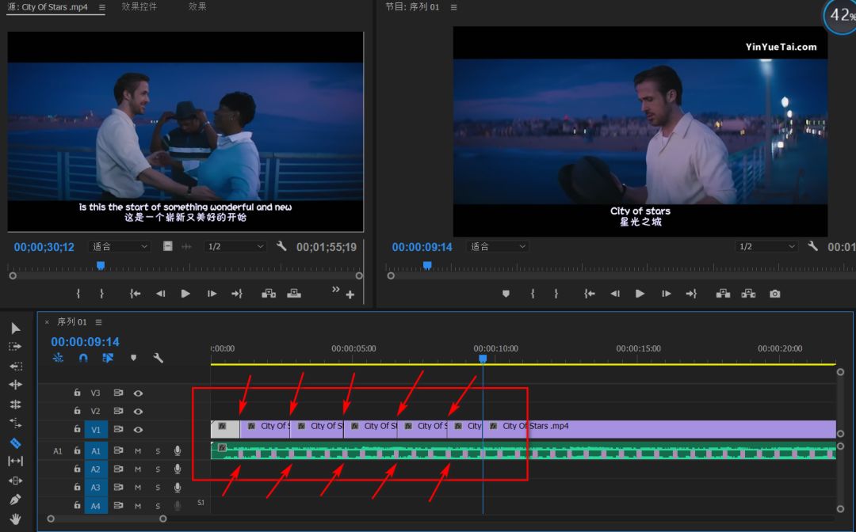The width and height of the screenshot is (856, 532).
Task: Open the 序列 01 timeline panel menu
Action: 99,322
